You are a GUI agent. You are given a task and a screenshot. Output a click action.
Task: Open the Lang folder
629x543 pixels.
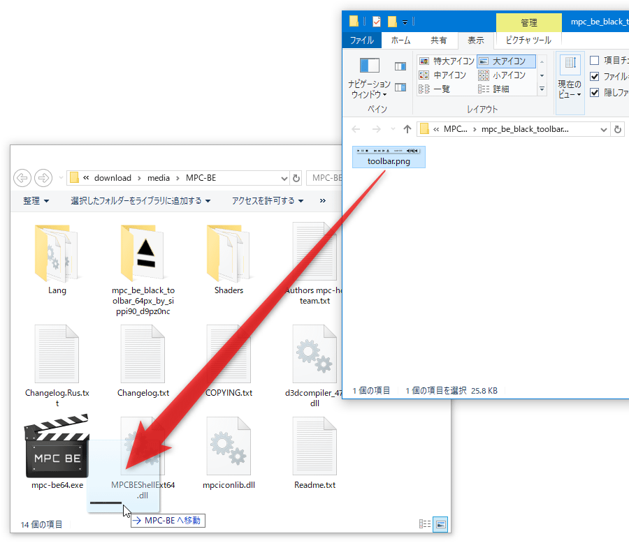(57, 259)
